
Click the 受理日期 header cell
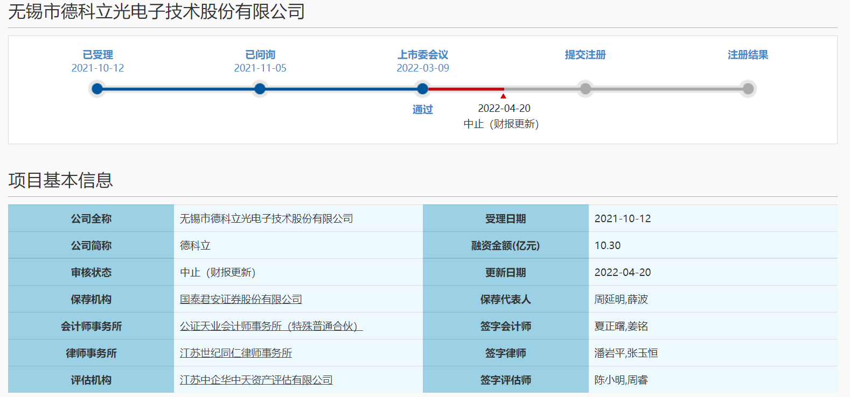coord(506,218)
